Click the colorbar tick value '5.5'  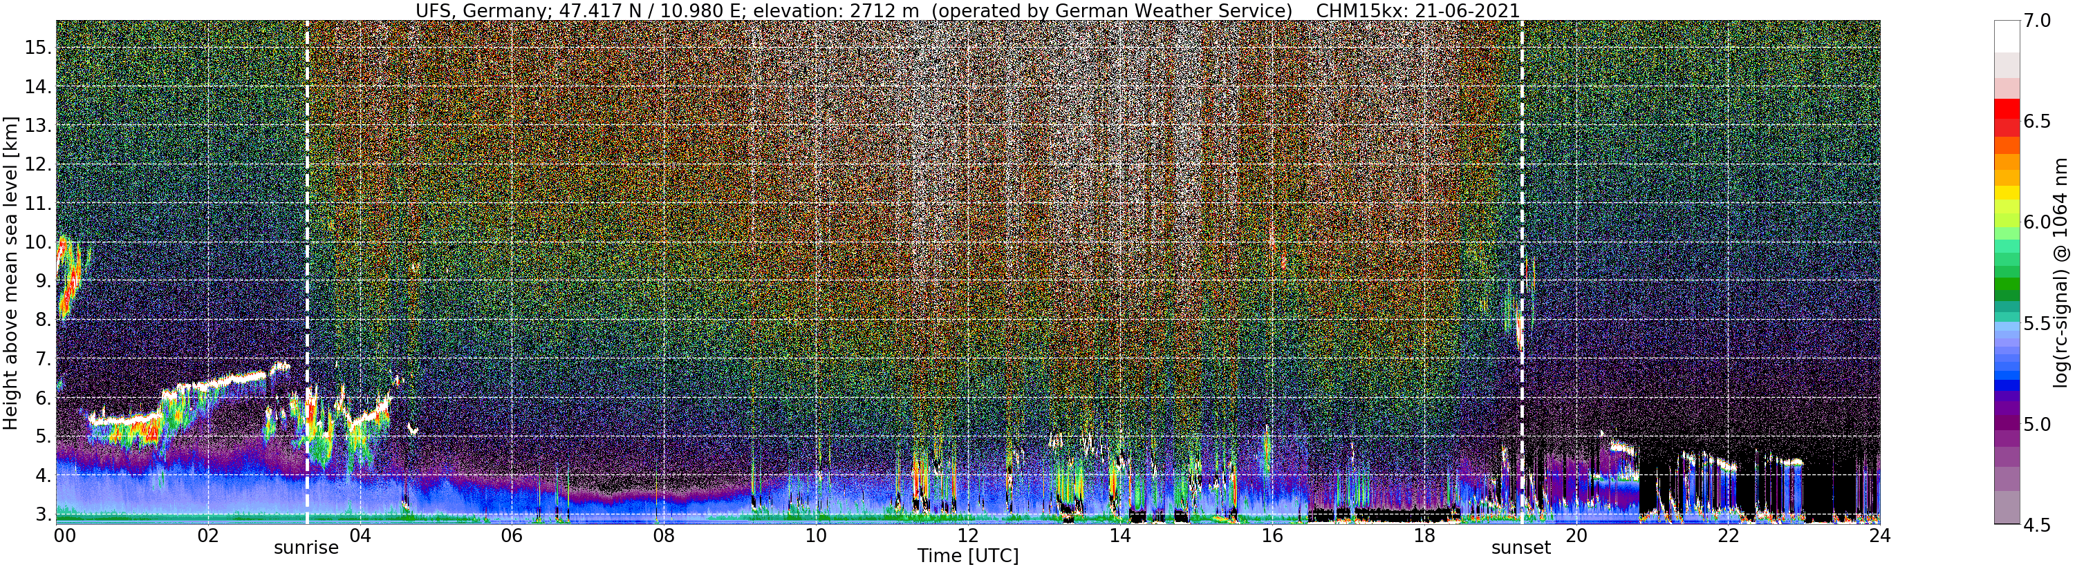(x=2036, y=324)
